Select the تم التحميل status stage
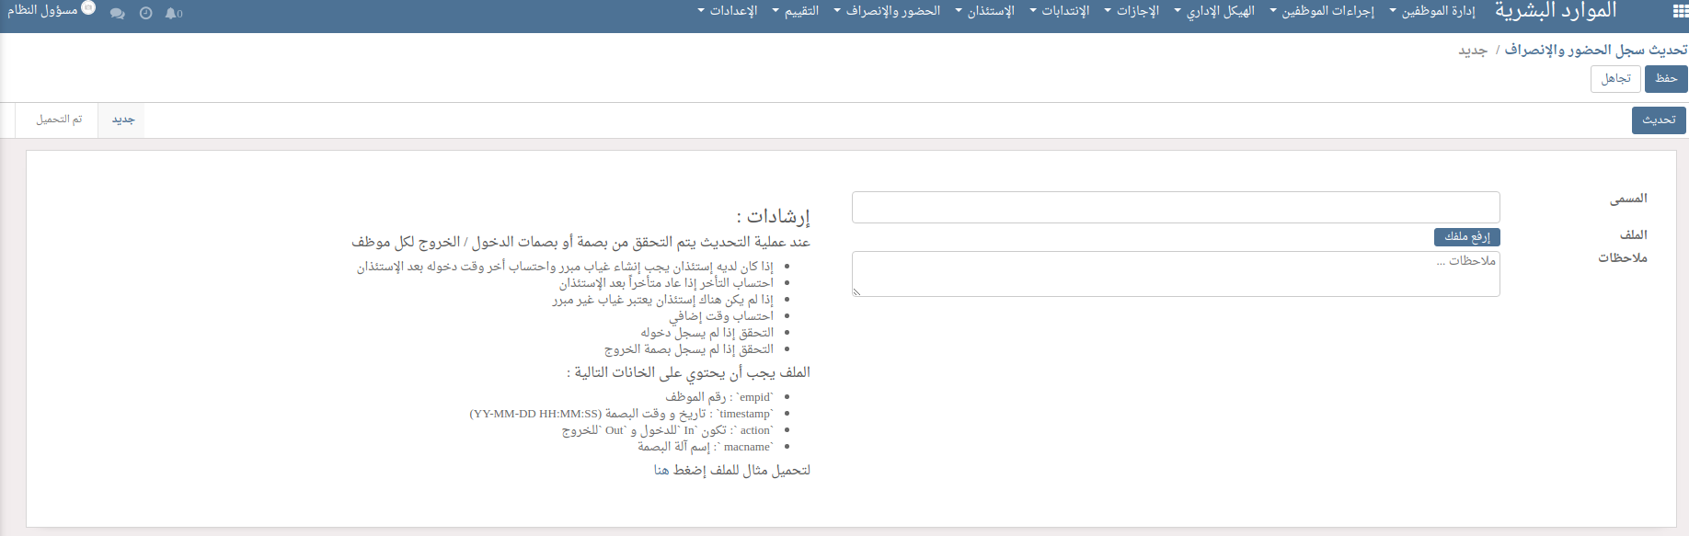 click(x=59, y=120)
